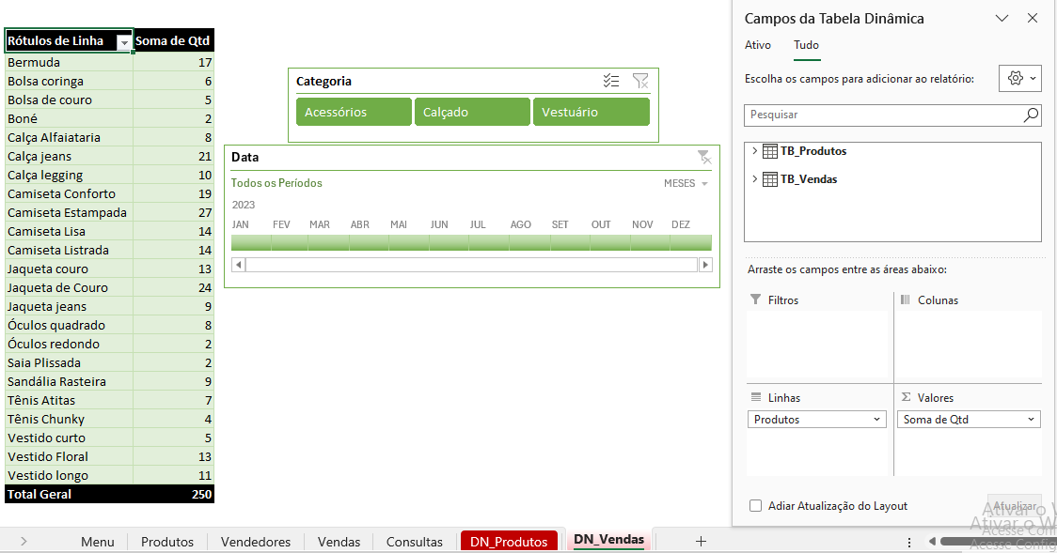Navigate sheet tabs with arrow
Viewport: 1057px width, 553px height.
pos(24,542)
